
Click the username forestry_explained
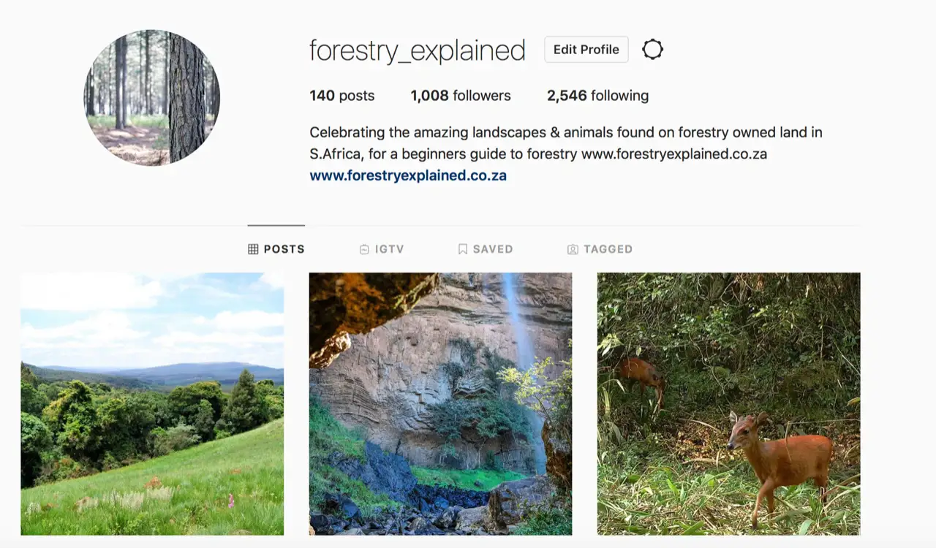[418, 50]
